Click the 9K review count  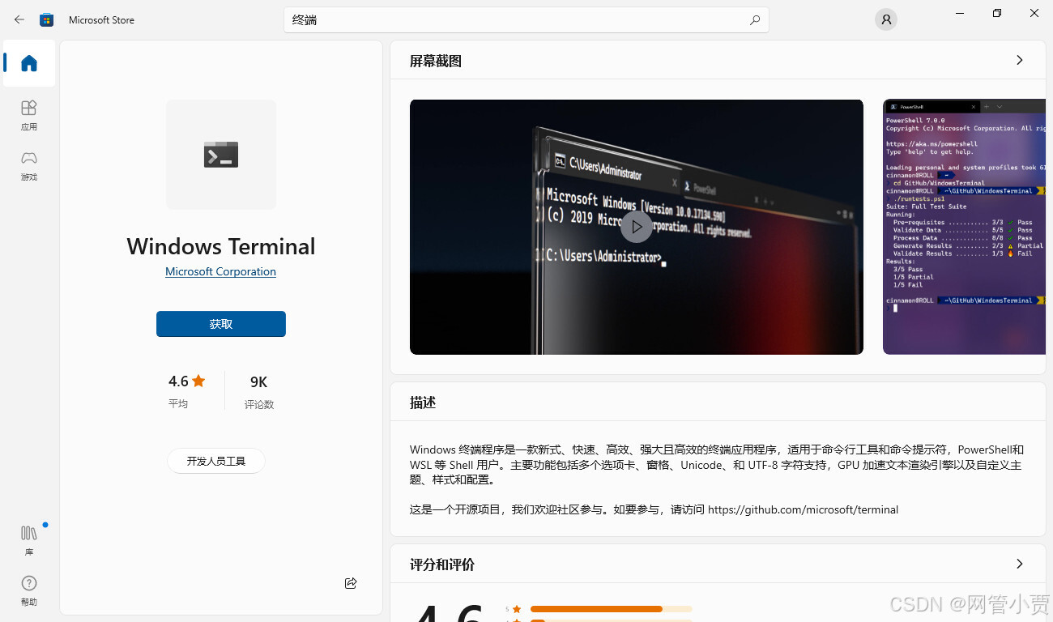[x=259, y=392]
